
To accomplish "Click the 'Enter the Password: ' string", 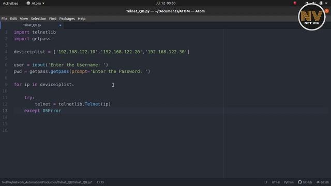I will [x=118, y=71].
